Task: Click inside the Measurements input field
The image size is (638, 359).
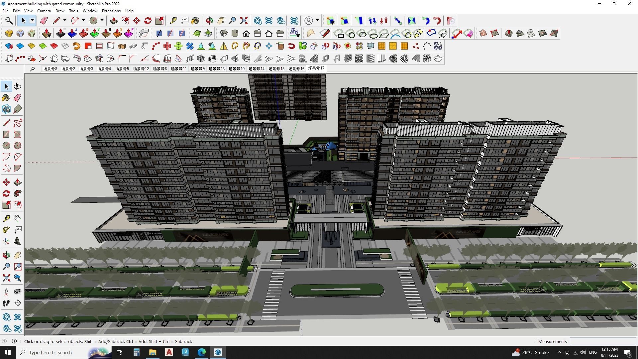Action: [x=603, y=341]
